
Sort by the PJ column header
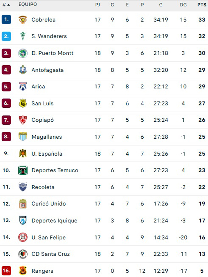[x=98, y=5]
